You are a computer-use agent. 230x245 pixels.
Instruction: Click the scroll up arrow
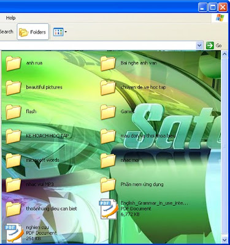pyautogui.click(x=224, y=55)
